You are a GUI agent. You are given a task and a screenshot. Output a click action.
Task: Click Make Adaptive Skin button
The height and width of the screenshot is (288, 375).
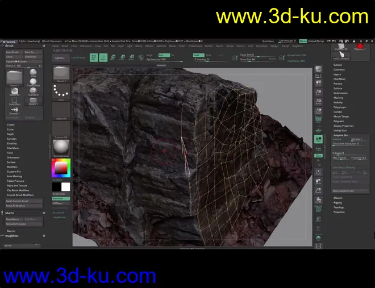pyautogui.click(x=351, y=191)
